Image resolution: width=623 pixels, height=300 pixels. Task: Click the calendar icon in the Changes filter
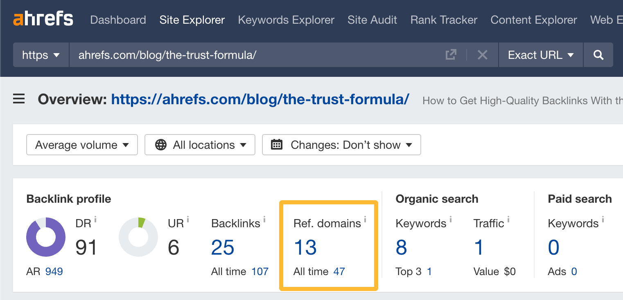[x=277, y=145]
